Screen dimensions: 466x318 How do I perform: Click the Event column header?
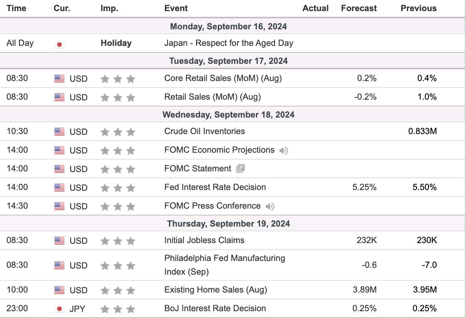(x=176, y=8)
